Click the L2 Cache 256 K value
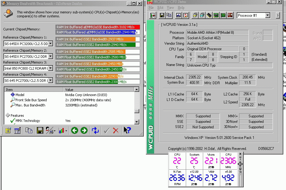The image size is (286, 190). [x=248, y=94]
